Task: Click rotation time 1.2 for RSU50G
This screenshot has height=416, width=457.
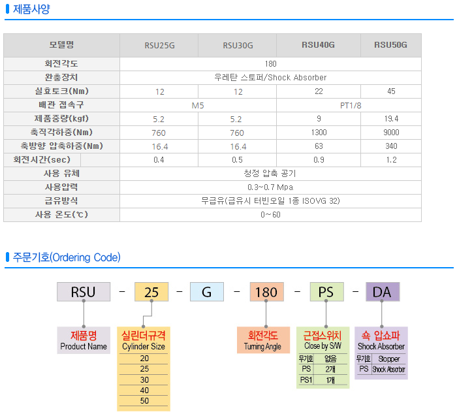Action: pyautogui.click(x=391, y=160)
